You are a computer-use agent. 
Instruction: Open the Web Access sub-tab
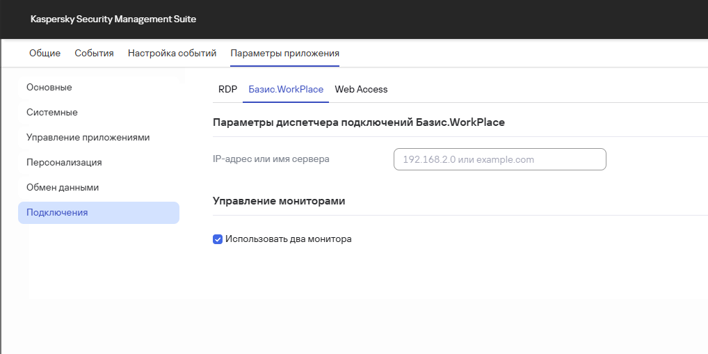coord(361,90)
